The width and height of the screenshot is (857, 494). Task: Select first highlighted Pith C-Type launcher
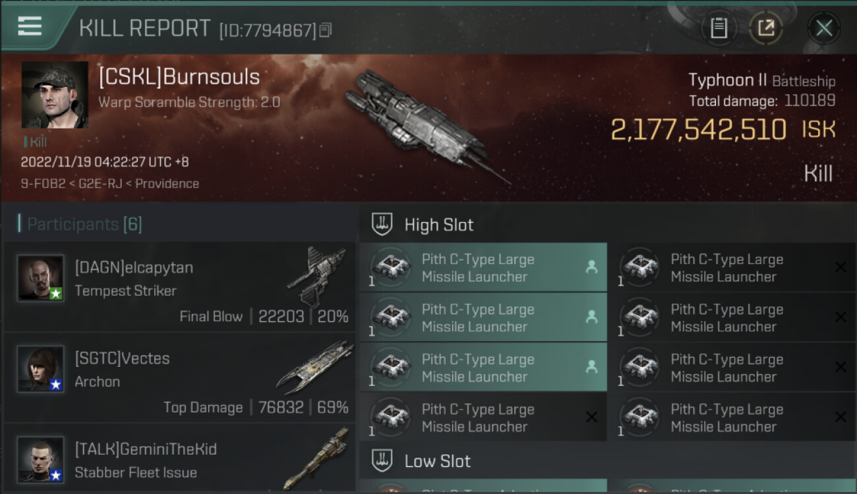point(483,267)
